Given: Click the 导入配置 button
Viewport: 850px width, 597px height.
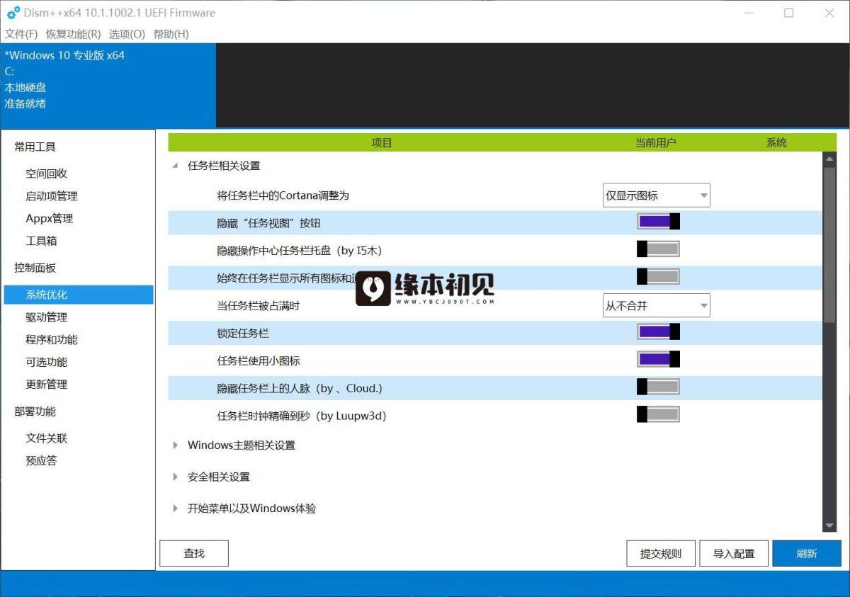Looking at the screenshot, I should click(x=734, y=554).
